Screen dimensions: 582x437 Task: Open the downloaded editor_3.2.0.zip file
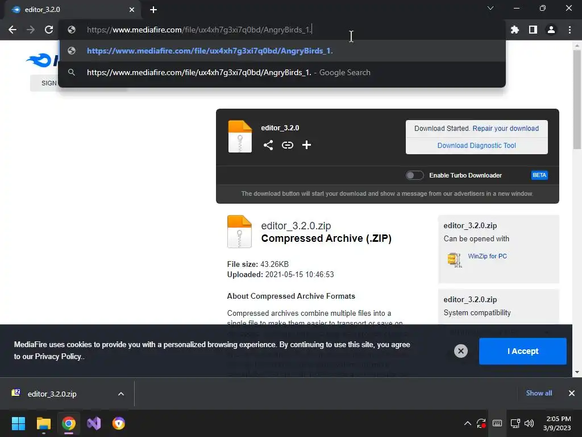click(x=52, y=394)
